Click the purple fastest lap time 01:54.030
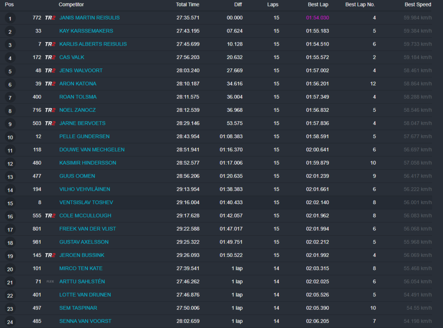 pyautogui.click(x=317, y=18)
